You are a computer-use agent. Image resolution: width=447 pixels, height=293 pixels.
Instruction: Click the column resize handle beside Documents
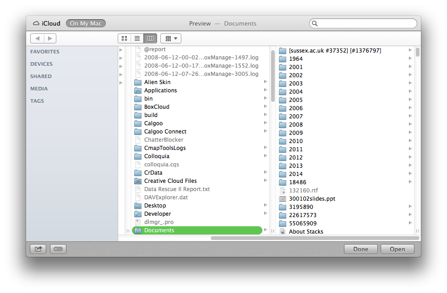click(x=273, y=231)
